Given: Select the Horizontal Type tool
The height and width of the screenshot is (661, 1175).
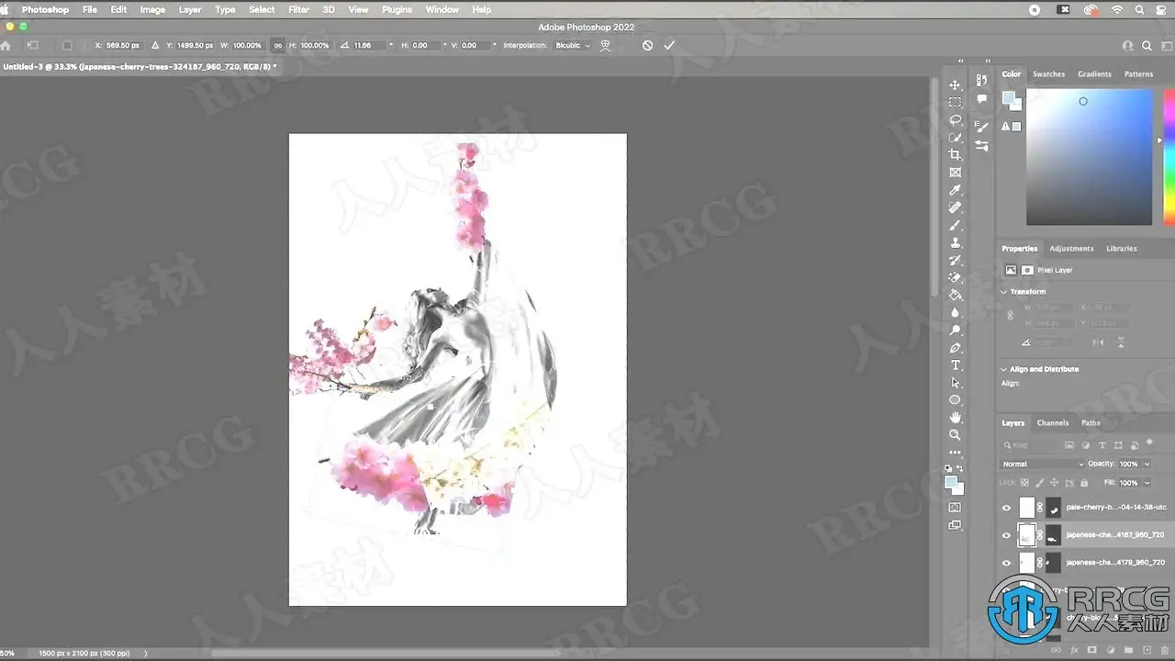Looking at the screenshot, I should (956, 365).
